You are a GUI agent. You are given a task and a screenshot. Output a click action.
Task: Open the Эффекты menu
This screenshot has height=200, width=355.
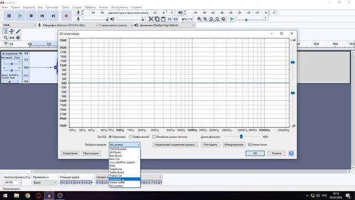[90, 7]
